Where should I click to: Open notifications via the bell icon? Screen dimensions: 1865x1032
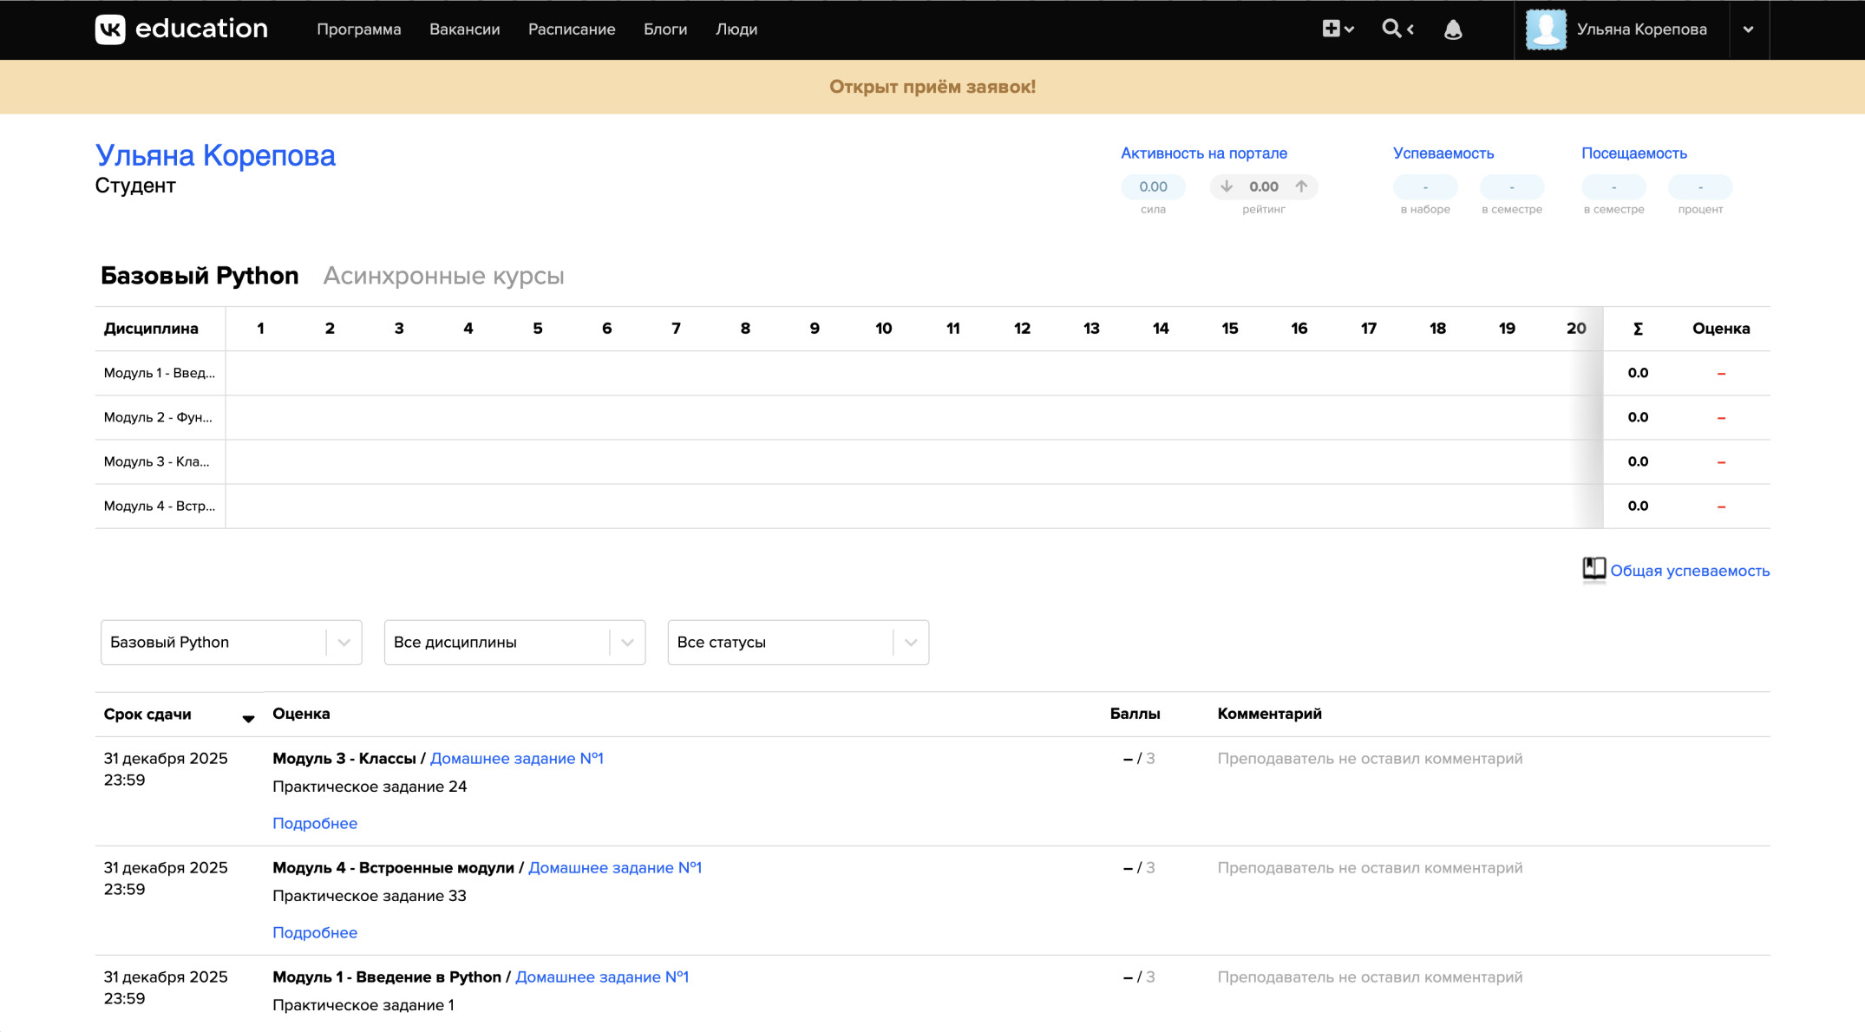pyautogui.click(x=1453, y=29)
